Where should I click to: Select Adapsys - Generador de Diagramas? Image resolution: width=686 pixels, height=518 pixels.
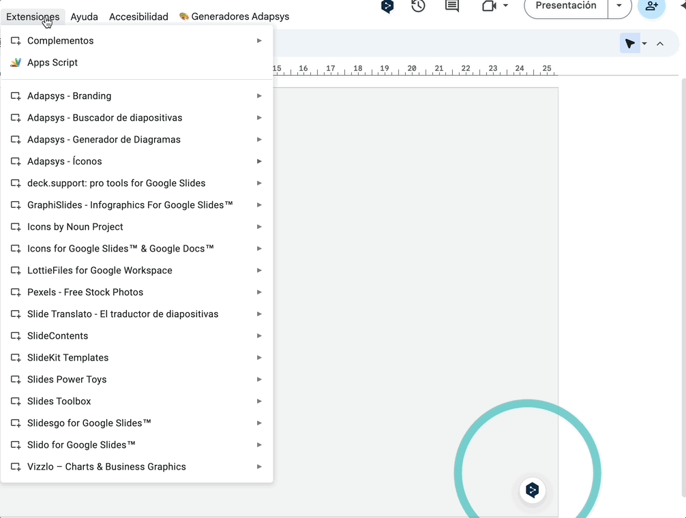point(104,140)
